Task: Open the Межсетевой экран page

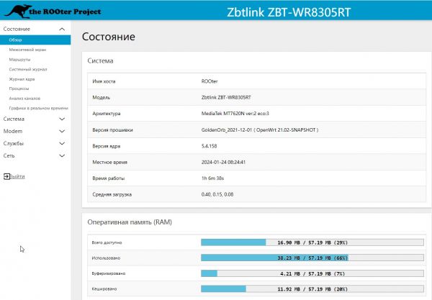Action: 27,50
